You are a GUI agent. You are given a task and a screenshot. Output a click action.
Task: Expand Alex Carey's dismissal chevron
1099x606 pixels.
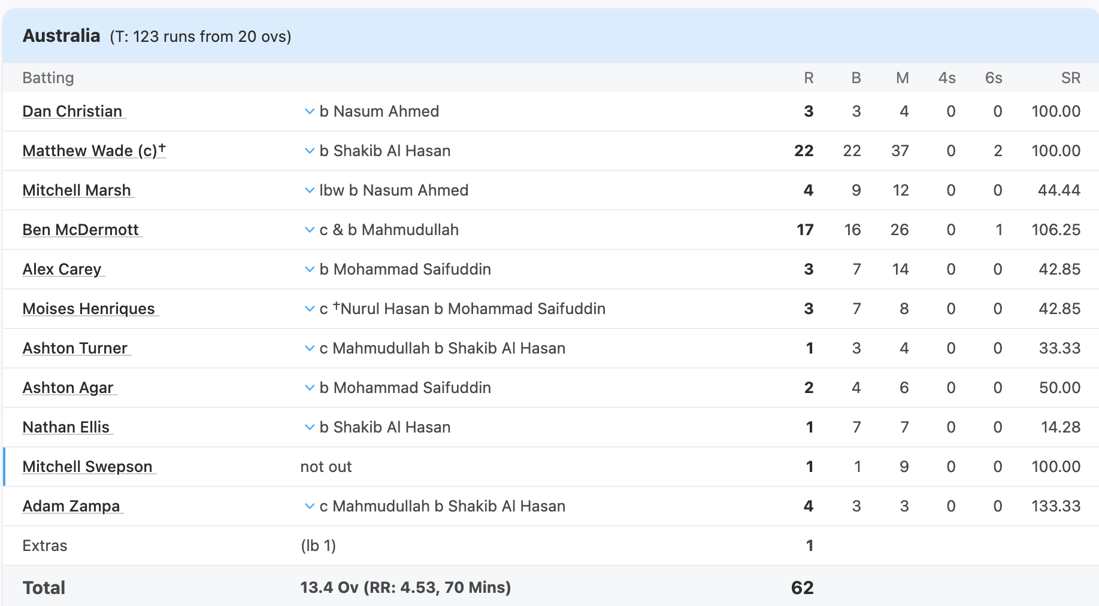(310, 269)
